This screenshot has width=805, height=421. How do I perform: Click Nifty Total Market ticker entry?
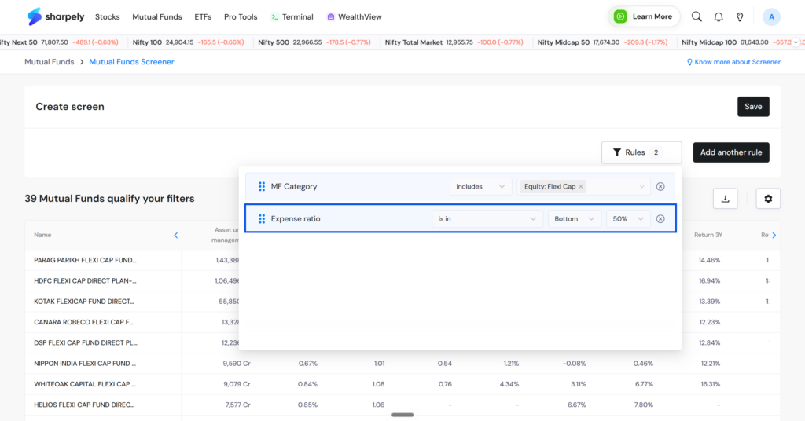[454, 42]
